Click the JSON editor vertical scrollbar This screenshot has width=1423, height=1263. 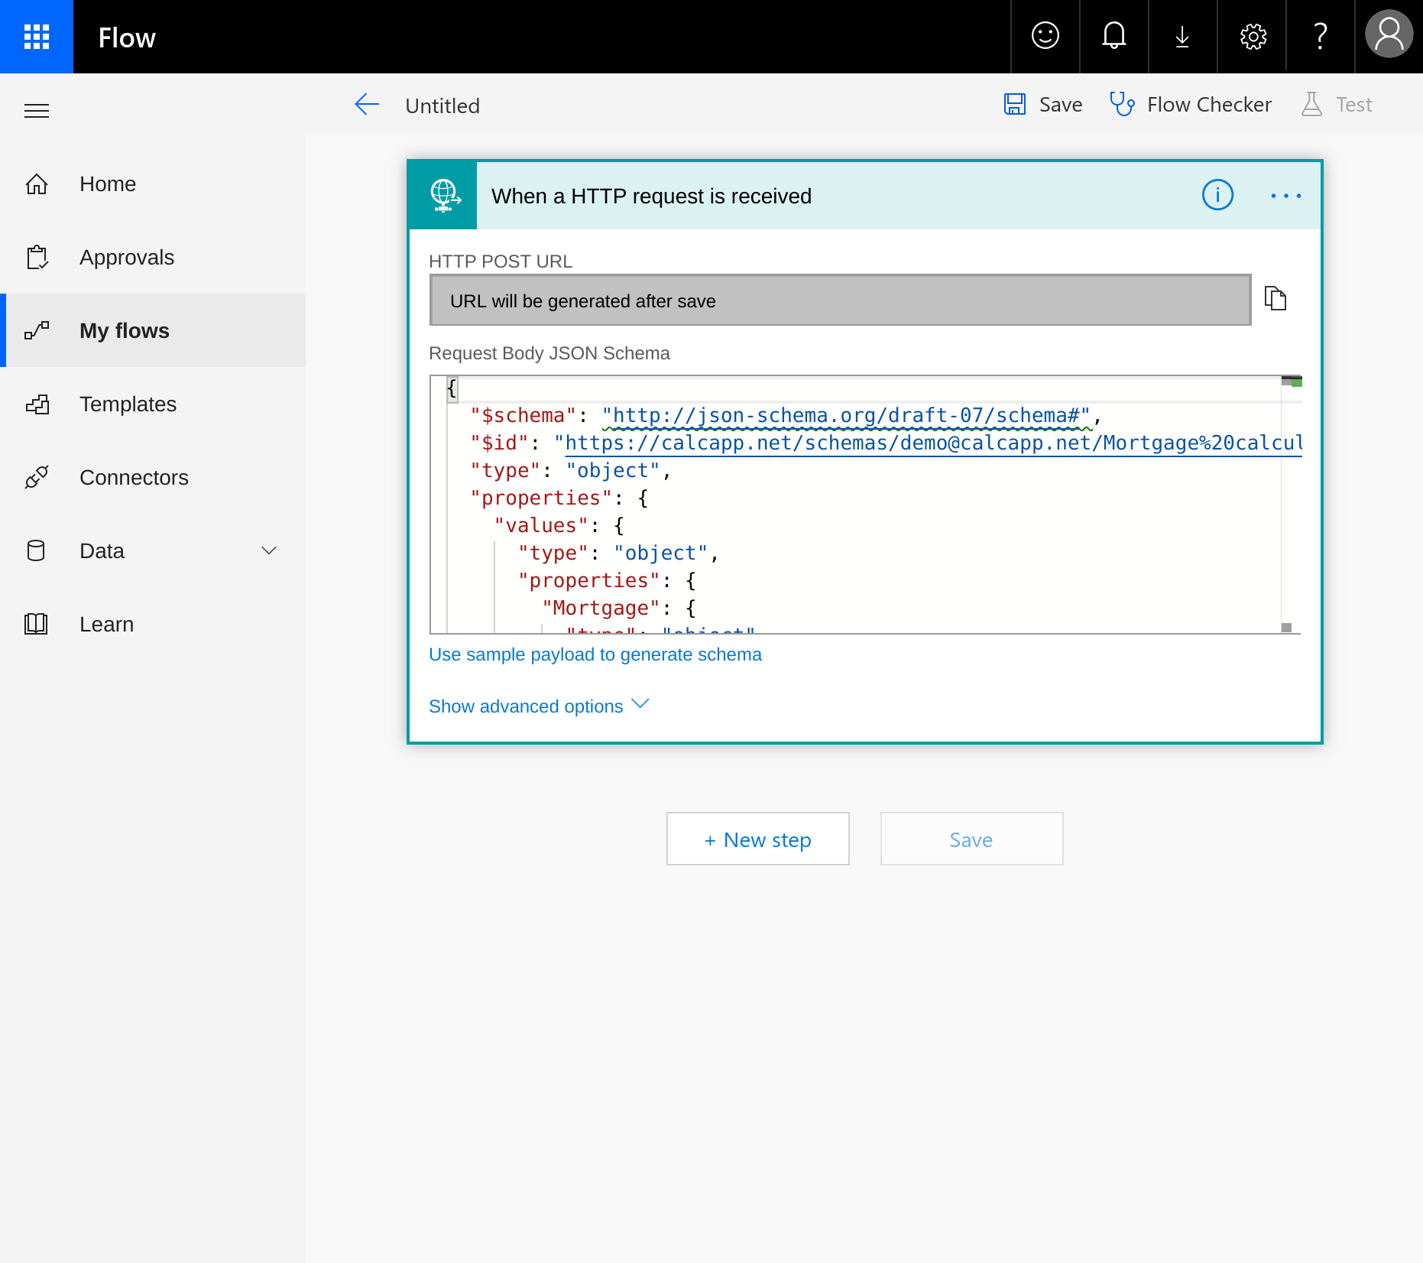(1292, 505)
